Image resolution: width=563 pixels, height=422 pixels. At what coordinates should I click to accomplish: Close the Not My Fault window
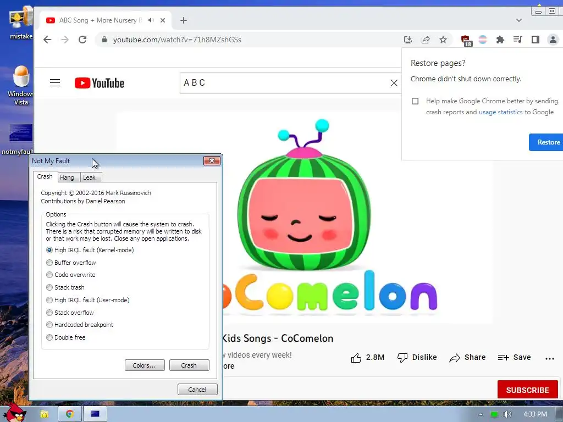(x=212, y=161)
